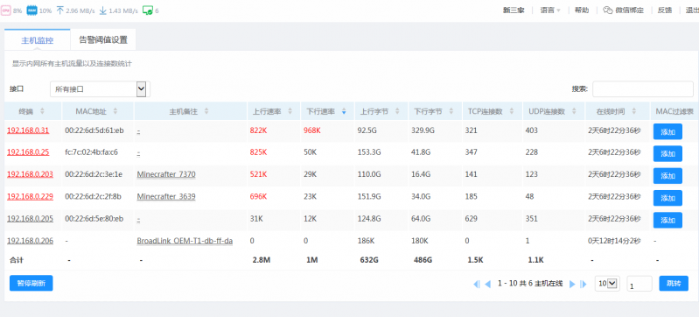Click the 搜索 search input field

coord(642,88)
